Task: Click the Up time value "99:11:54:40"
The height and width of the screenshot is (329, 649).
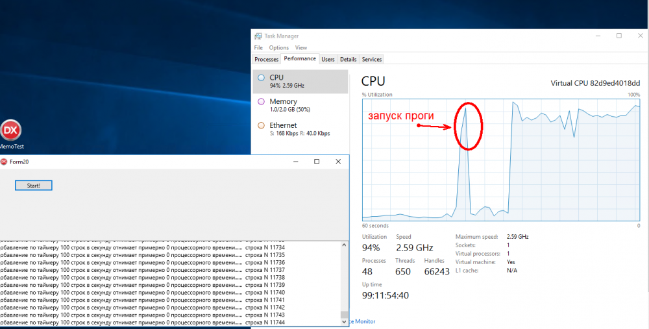Action: (386, 295)
